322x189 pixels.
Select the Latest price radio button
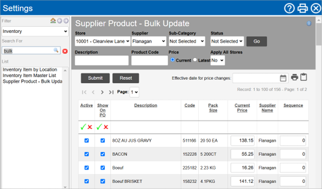(x=195, y=60)
